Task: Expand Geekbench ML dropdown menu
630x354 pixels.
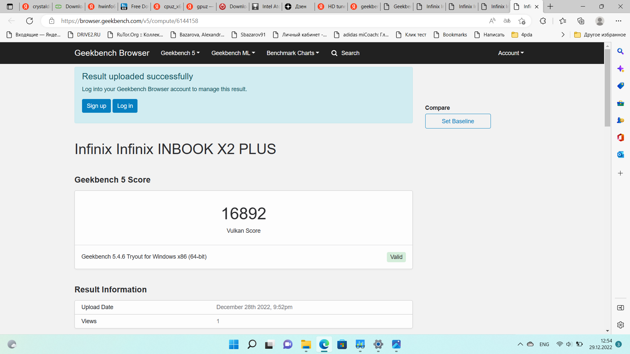Action: (233, 53)
